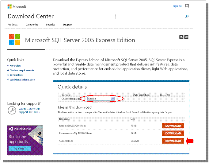Download the SQLEXPR.EXE file
The width and height of the screenshot is (209, 163).
(173, 141)
